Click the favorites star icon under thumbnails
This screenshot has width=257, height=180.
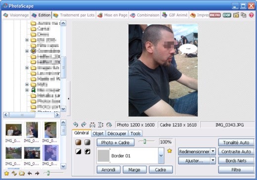6,174
